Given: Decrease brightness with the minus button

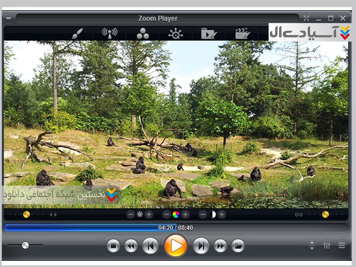Looking at the screenshot, I should coord(130,214).
